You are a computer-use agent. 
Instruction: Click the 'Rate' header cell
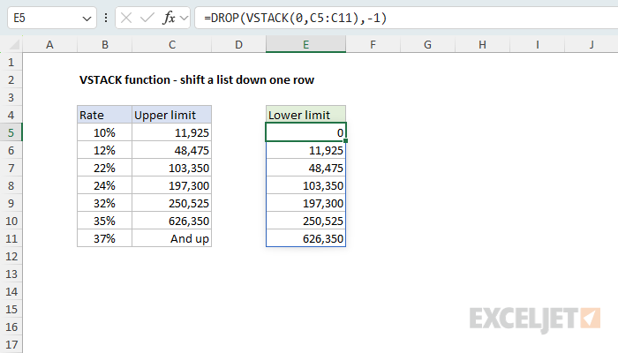[105, 115]
